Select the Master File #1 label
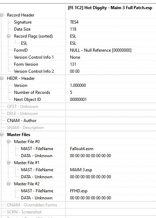This screenshot has width=156, height=218. point(27,163)
